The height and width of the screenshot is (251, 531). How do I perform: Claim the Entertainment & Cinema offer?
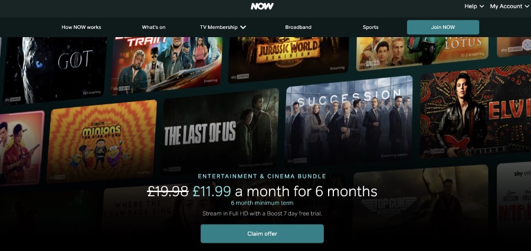[262, 234]
